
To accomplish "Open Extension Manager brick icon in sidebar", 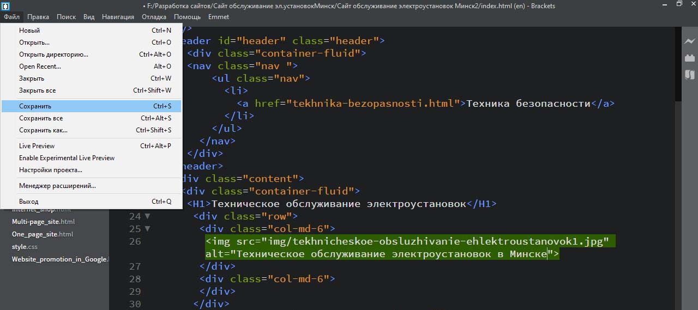I will tap(690, 58).
